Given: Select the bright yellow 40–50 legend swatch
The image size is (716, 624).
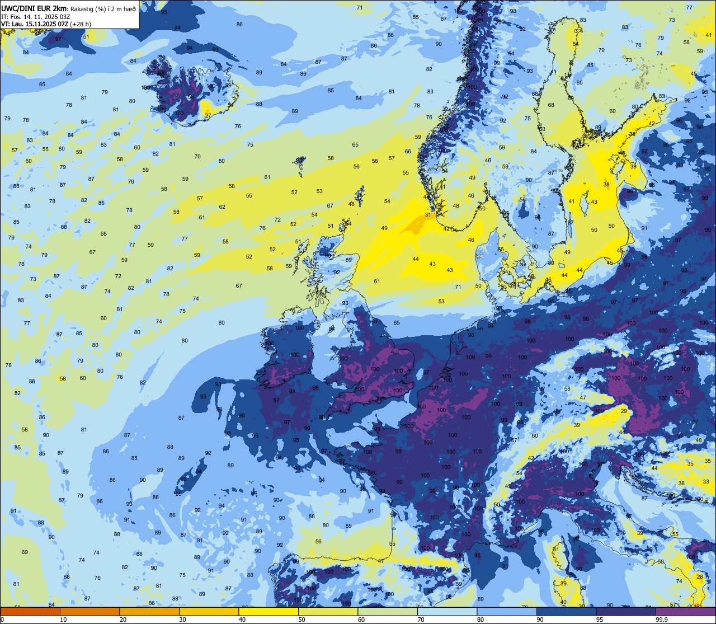Looking at the screenshot, I should [268, 611].
